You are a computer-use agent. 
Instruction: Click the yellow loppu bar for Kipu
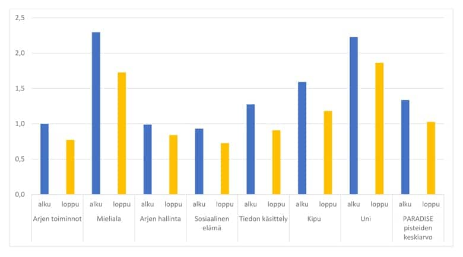click(x=328, y=152)
